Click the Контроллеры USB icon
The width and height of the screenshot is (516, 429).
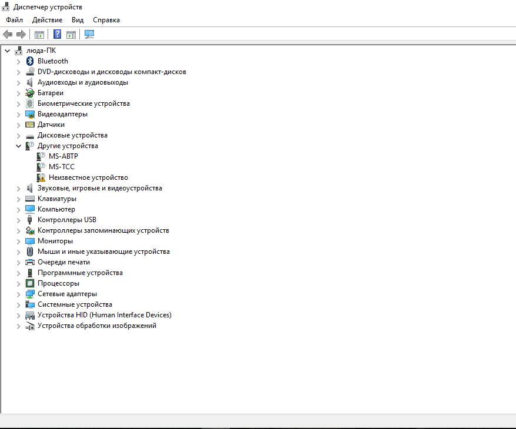pos(30,220)
